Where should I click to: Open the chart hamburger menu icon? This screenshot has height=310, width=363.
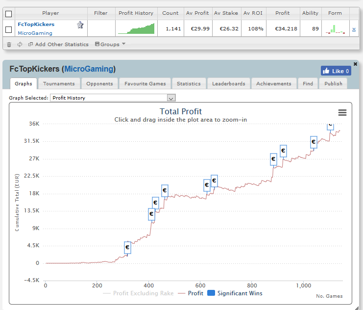(x=342, y=113)
